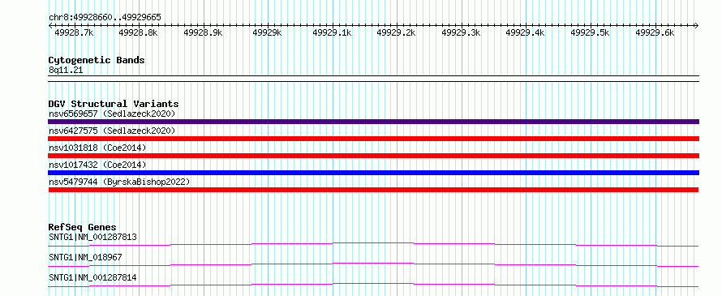
Task: Click the red nsv1031818 variant bar
Action: (373, 156)
